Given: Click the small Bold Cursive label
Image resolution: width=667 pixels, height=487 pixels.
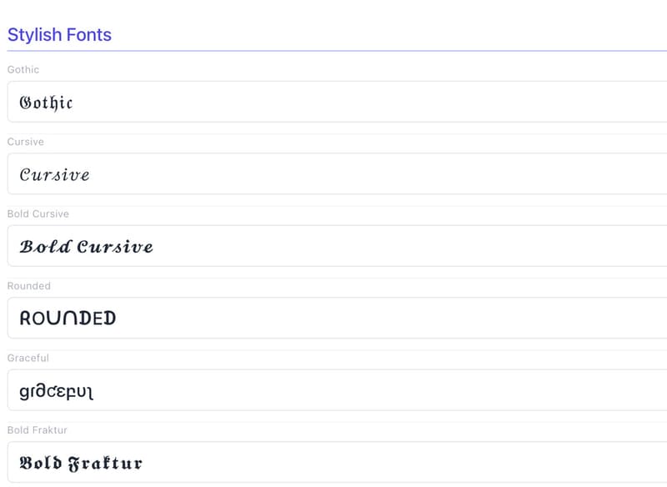Looking at the screenshot, I should coord(38,214).
